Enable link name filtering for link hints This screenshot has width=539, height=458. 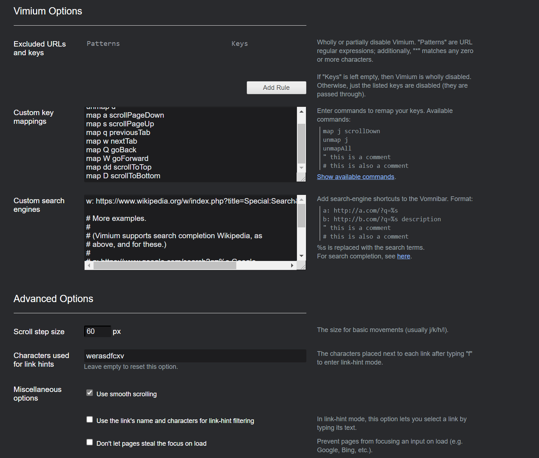click(x=90, y=419)
